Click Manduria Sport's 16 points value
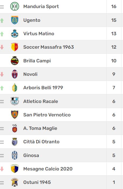 point(114,6)
